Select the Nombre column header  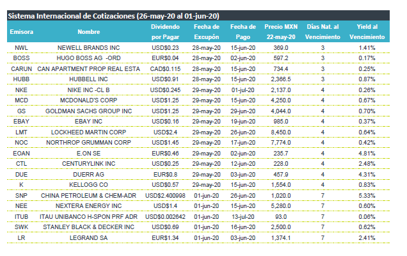(x=88, y=32)
